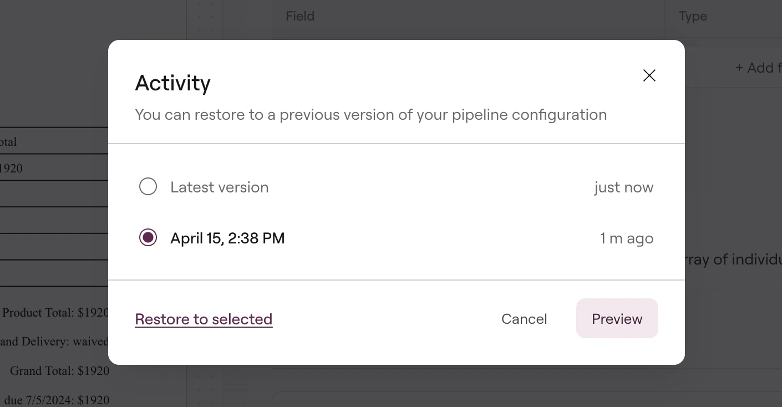Click the "Field" column header

pos(300,16)
